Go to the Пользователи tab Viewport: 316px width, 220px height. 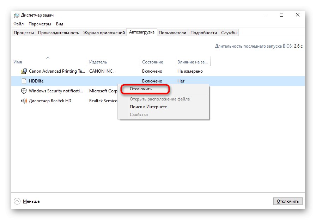172,33
